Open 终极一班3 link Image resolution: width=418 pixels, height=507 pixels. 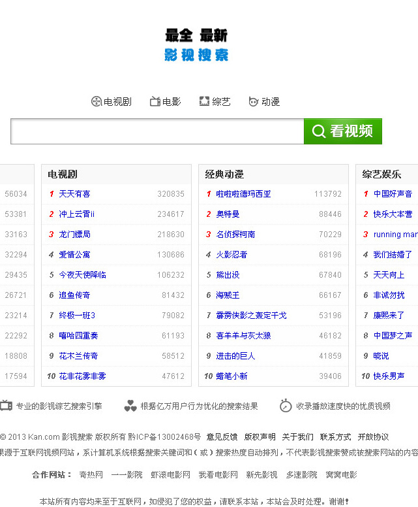tap(77, 316)
